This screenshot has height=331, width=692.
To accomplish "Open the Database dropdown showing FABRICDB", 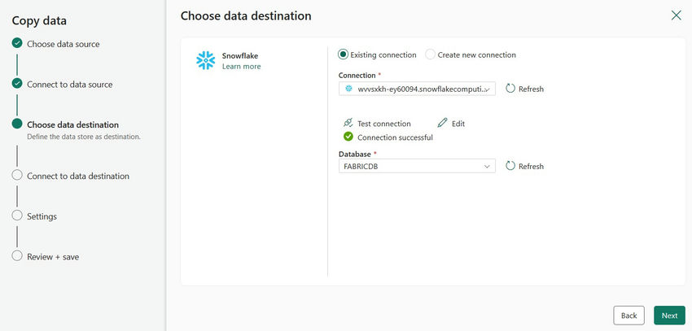I will pyautogui.click(x=417, y=166).
